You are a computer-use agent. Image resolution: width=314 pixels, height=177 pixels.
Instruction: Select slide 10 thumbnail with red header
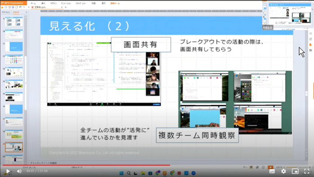[14, 34]
